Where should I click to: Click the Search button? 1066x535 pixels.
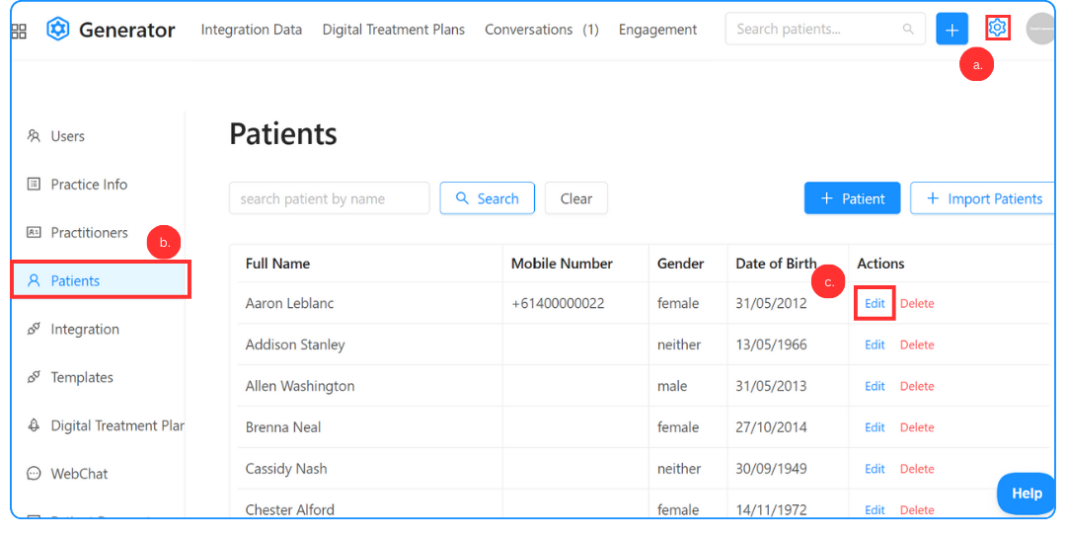487,198
